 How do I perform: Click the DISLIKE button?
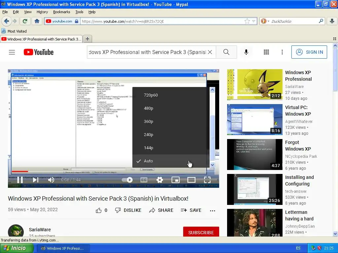coord(128,210)
